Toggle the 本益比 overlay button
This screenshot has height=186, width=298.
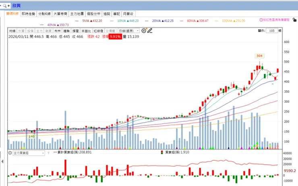86,31
